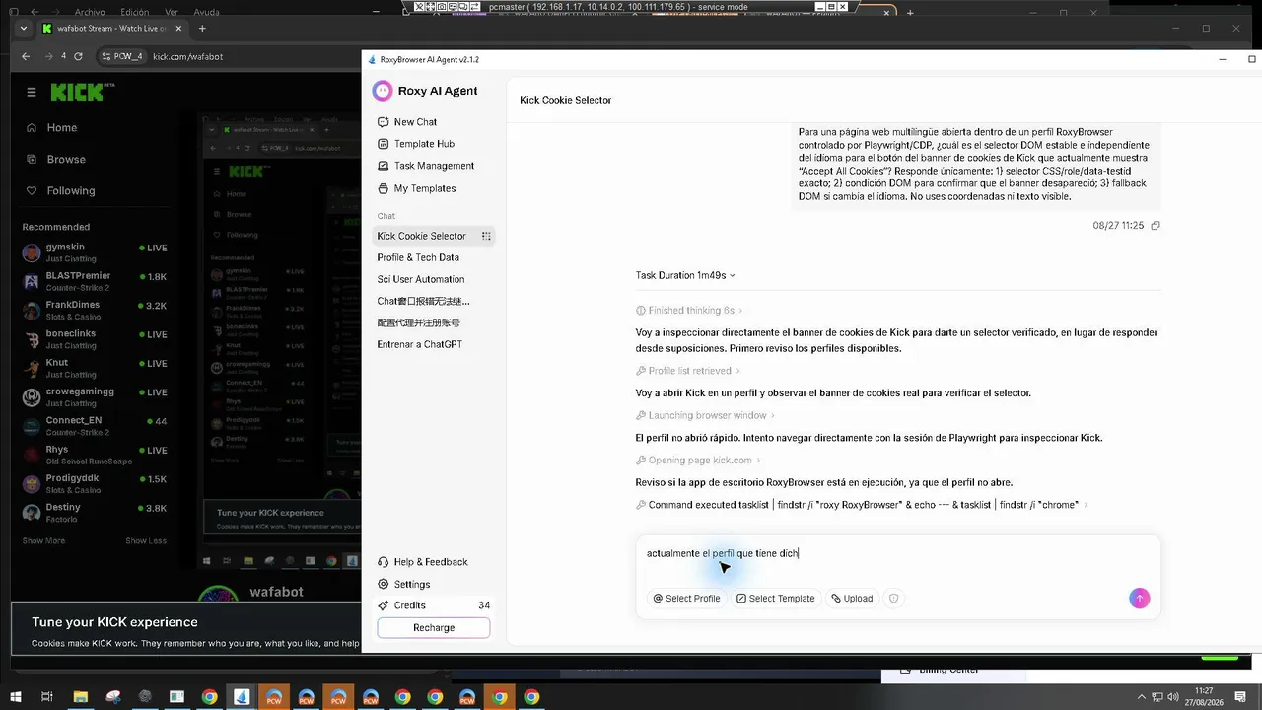Open boneclinks channel in Recommended list
The width and height of the screenshot is (1262, 710).
point(95,339)
